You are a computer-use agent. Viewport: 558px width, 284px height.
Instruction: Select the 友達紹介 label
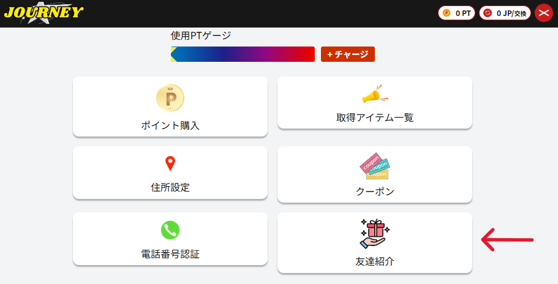point(375,261)
